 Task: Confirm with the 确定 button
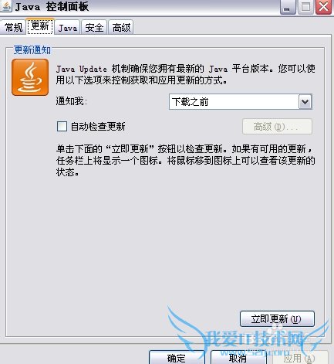coord(177,358)
